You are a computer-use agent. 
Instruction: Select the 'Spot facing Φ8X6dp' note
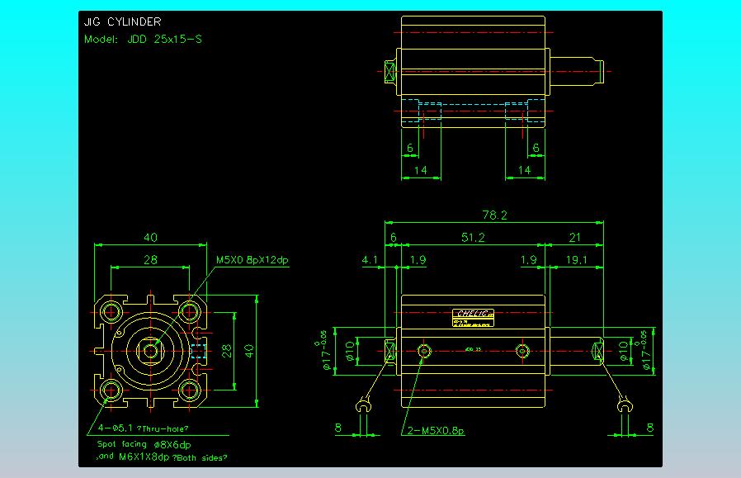144,444
